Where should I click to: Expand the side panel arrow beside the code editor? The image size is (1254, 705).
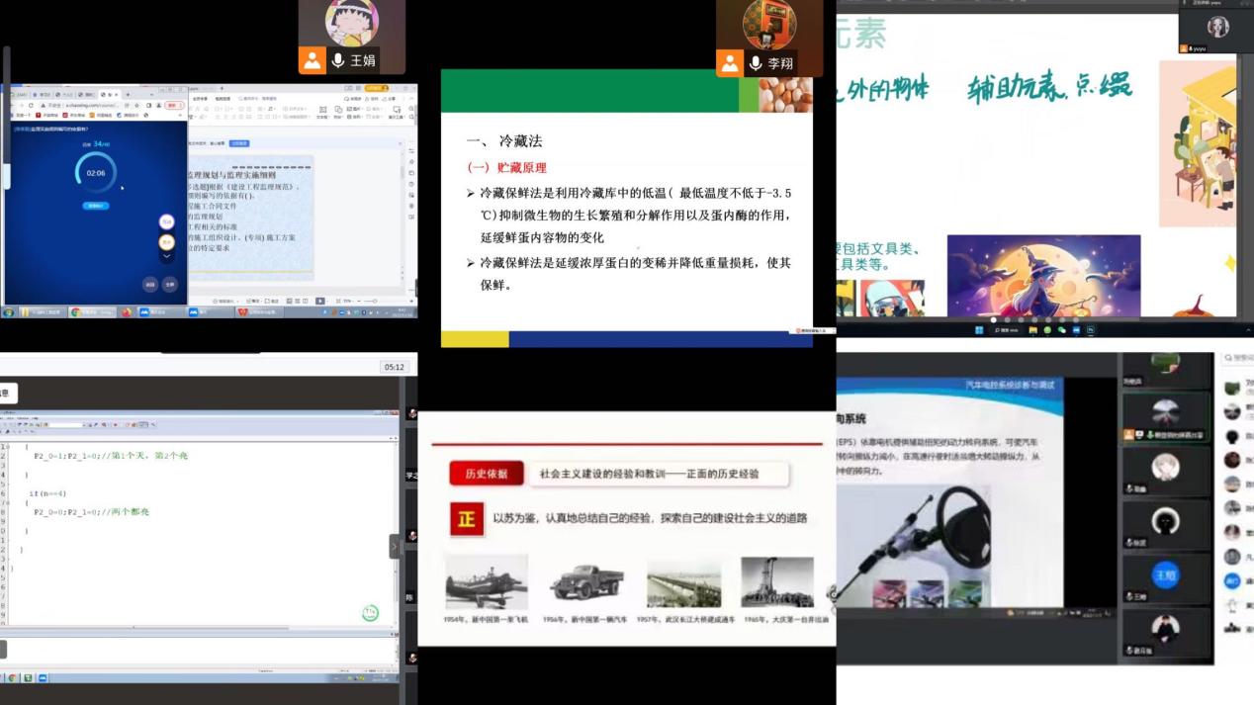point(395,546)
